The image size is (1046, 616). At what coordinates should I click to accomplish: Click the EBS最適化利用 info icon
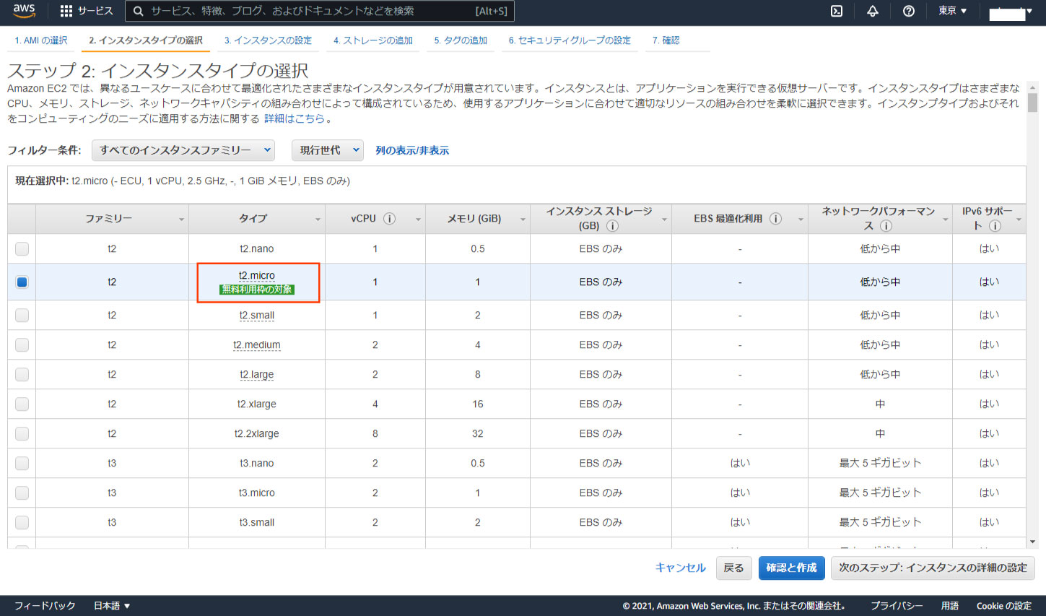click(x=775, y=218)
